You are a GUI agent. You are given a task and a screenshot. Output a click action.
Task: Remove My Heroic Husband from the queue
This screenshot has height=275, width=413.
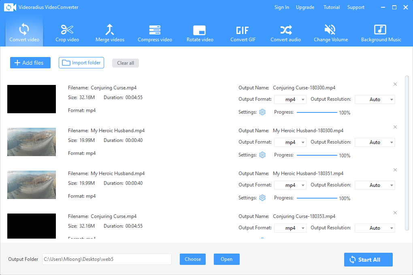point(395,127)
